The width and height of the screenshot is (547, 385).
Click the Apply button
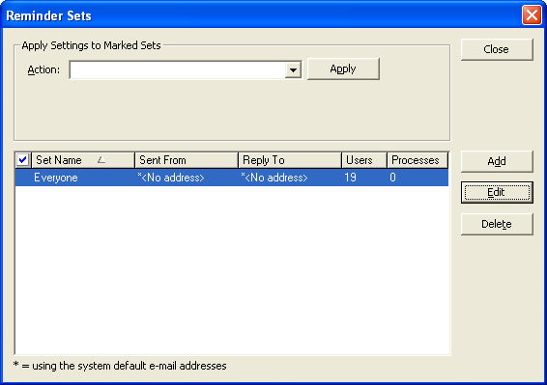click(x=343, y=69)
